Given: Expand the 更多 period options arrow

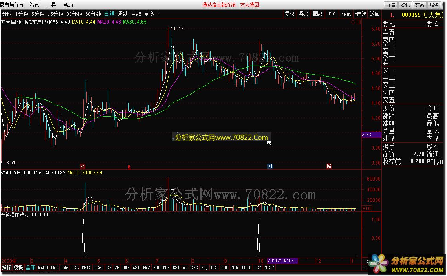Looking at the screenshot, I should pyautogui.click(x=159, y=14).
